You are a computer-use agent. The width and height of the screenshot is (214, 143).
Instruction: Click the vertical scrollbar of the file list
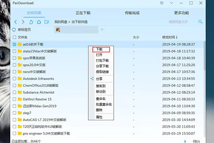(204, 56)
